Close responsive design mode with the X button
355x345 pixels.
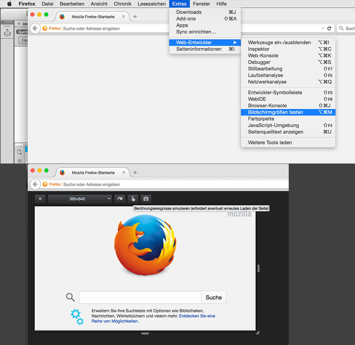tap(40, 199)
